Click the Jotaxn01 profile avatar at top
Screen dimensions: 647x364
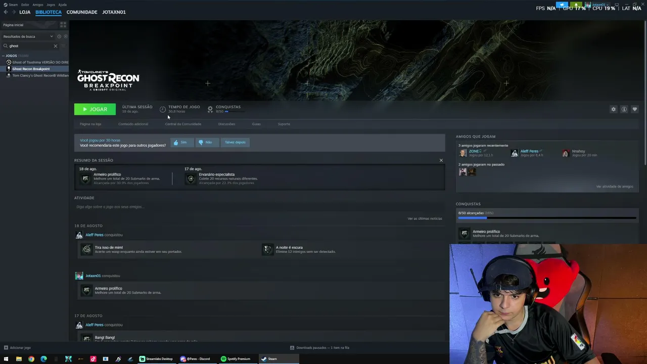588,5
